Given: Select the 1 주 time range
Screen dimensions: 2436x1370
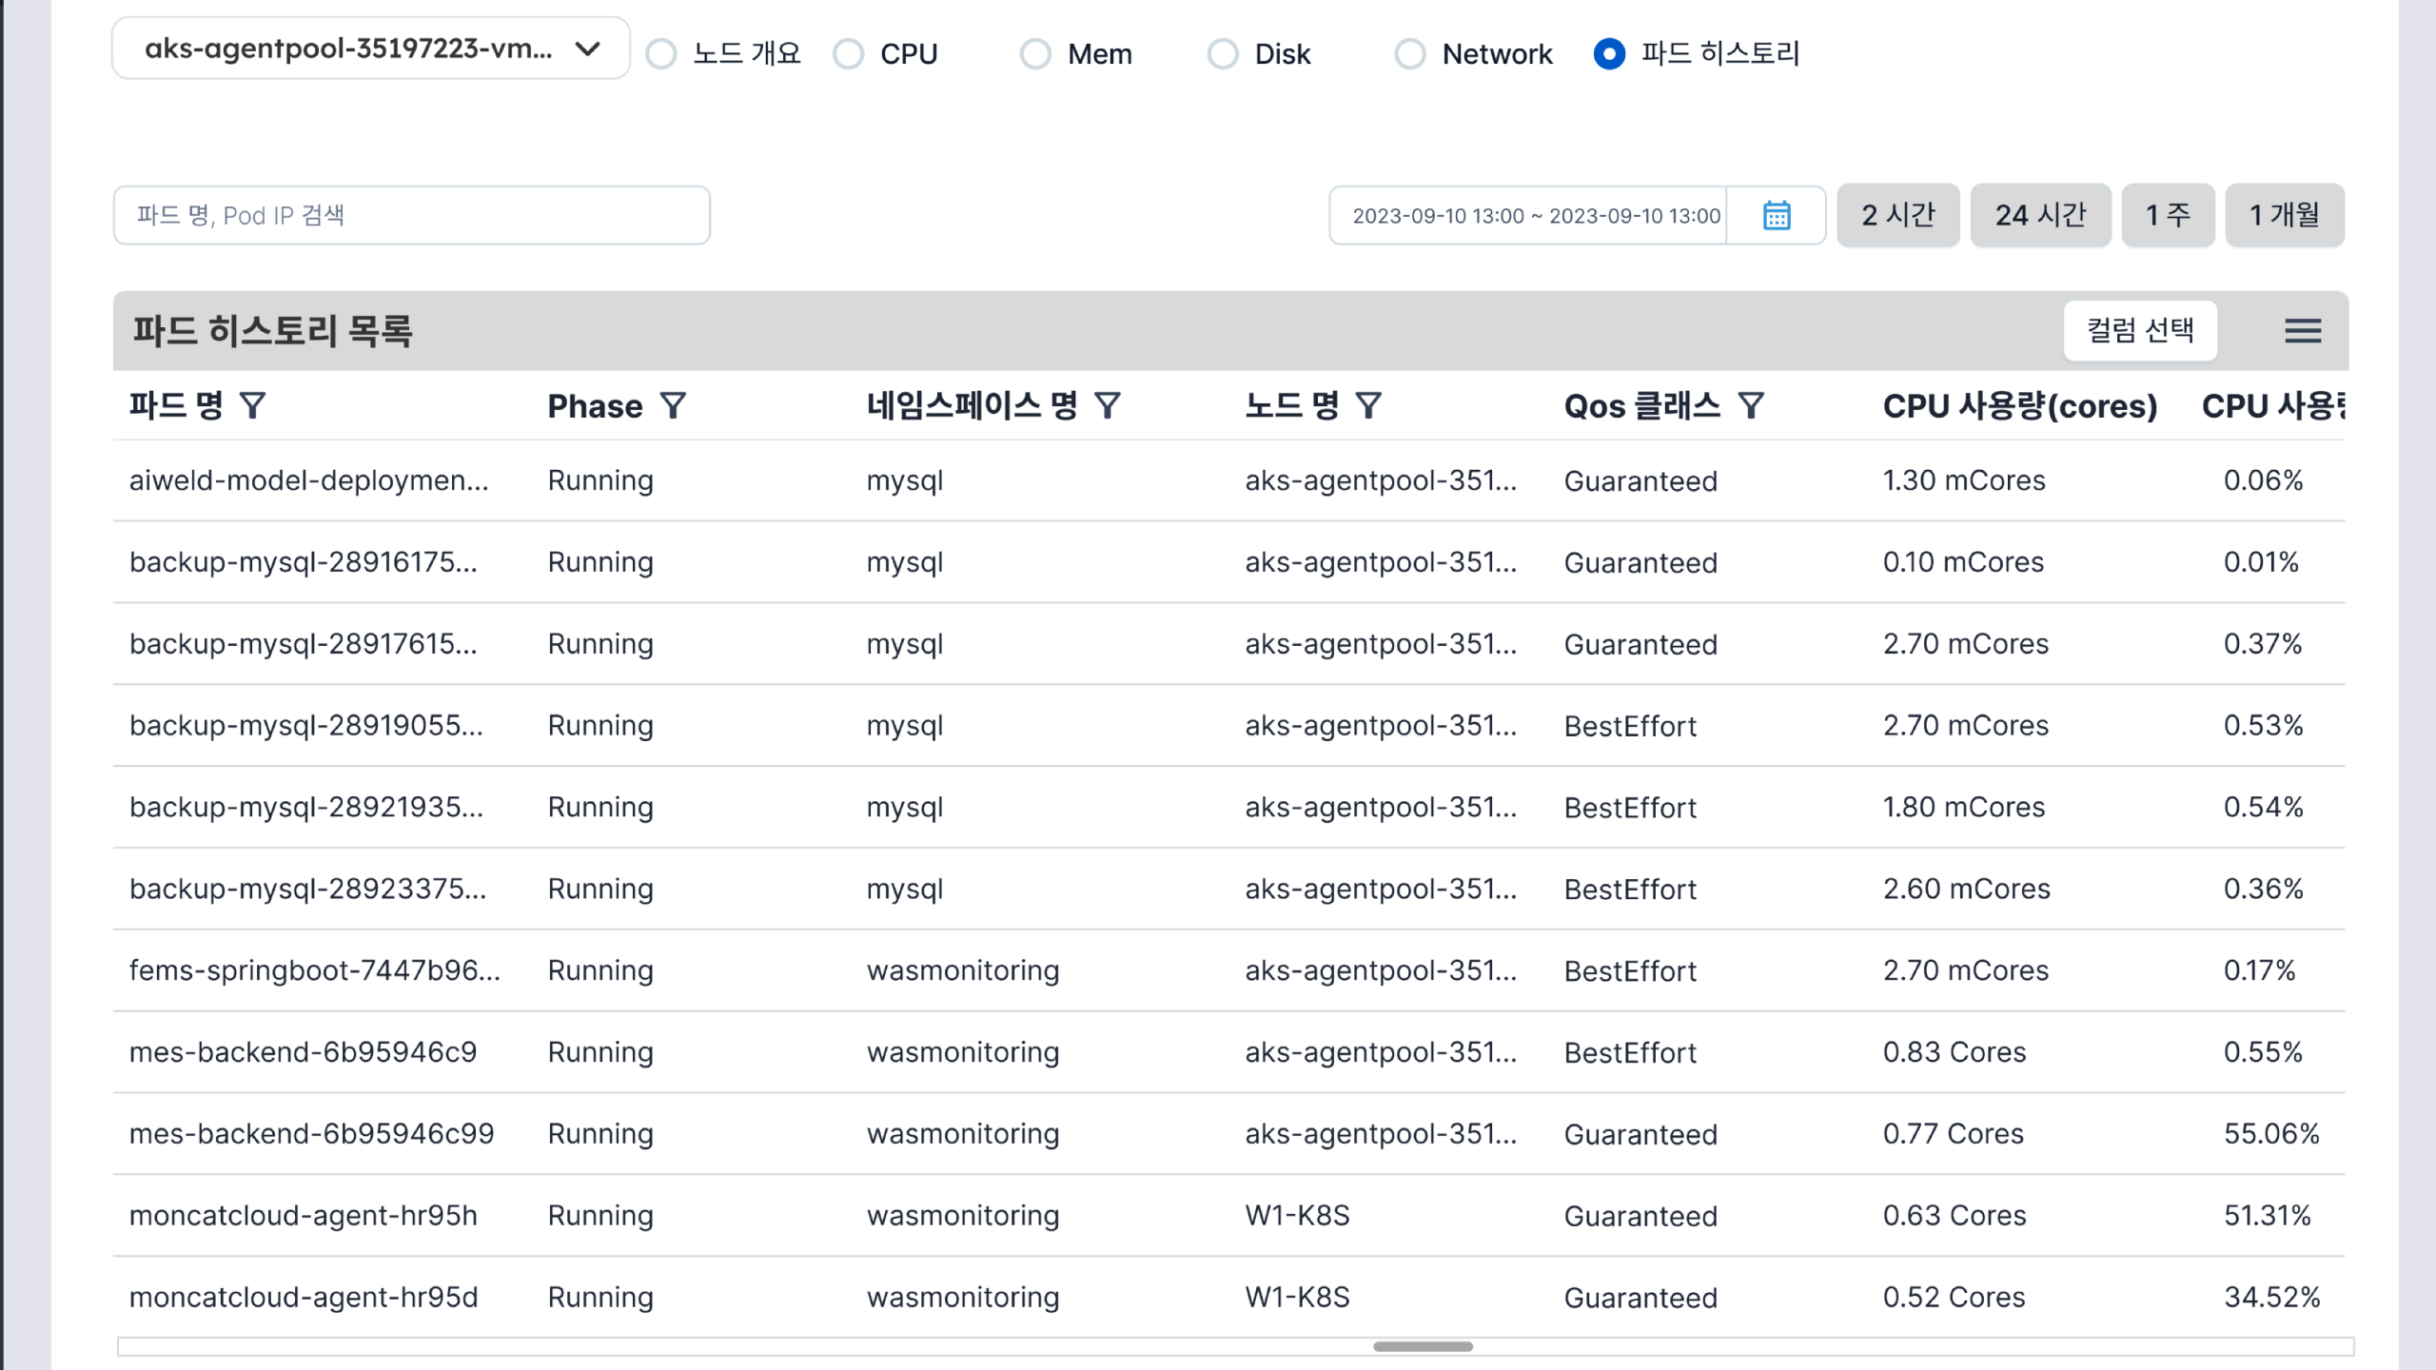Looking at the screenshot, I should [2168, 215].
